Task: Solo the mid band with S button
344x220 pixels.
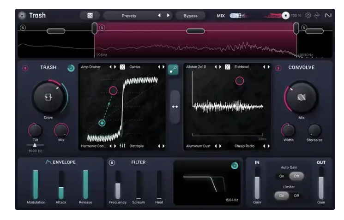Action: pos(102,28)
